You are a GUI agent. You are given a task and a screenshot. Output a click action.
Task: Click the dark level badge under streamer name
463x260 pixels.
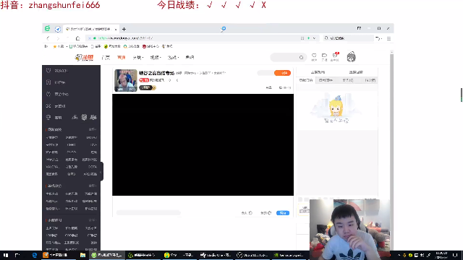147,88
